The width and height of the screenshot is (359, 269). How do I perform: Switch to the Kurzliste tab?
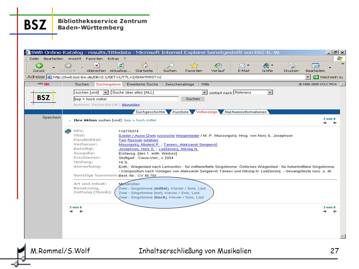coord(180,112)
